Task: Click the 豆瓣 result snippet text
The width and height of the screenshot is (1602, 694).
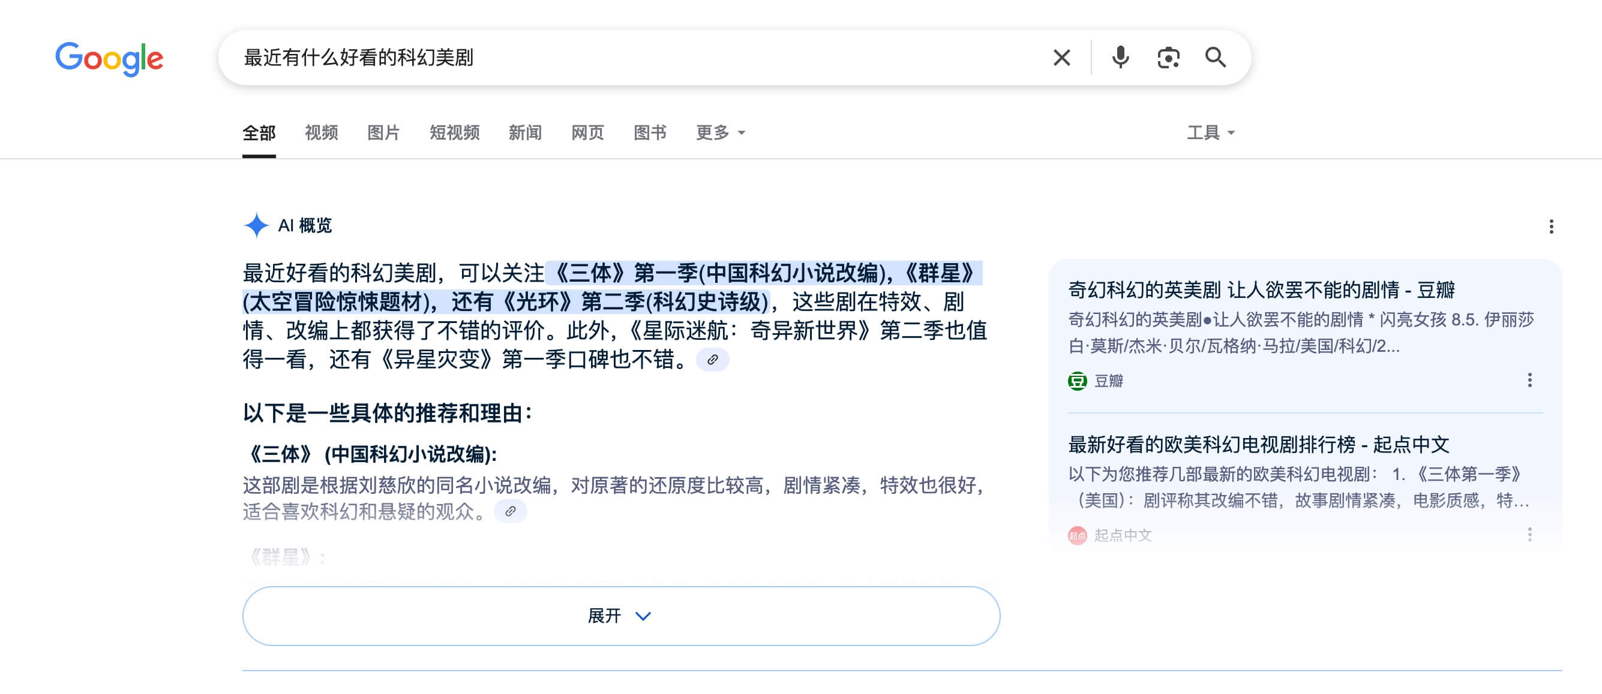Action: coord(1301,333)
